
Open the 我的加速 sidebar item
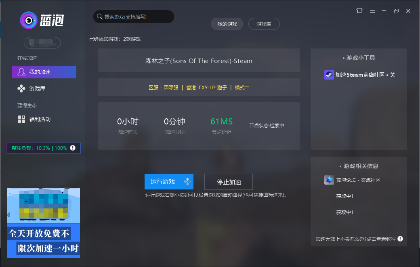[44, 72]
